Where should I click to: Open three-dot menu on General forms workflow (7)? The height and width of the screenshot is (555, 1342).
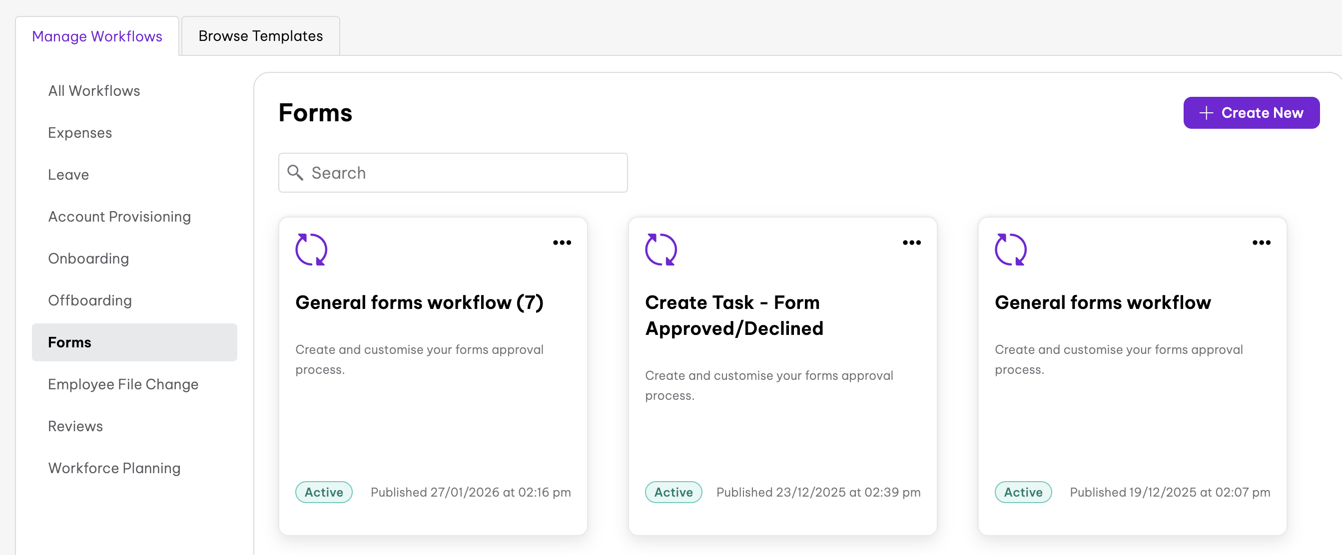(x=562, y=243)
